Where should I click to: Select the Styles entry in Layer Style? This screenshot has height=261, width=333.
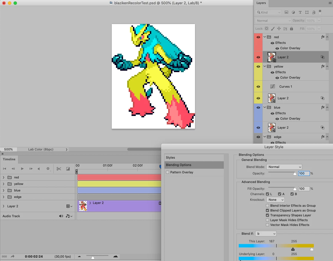coord(194,158)
